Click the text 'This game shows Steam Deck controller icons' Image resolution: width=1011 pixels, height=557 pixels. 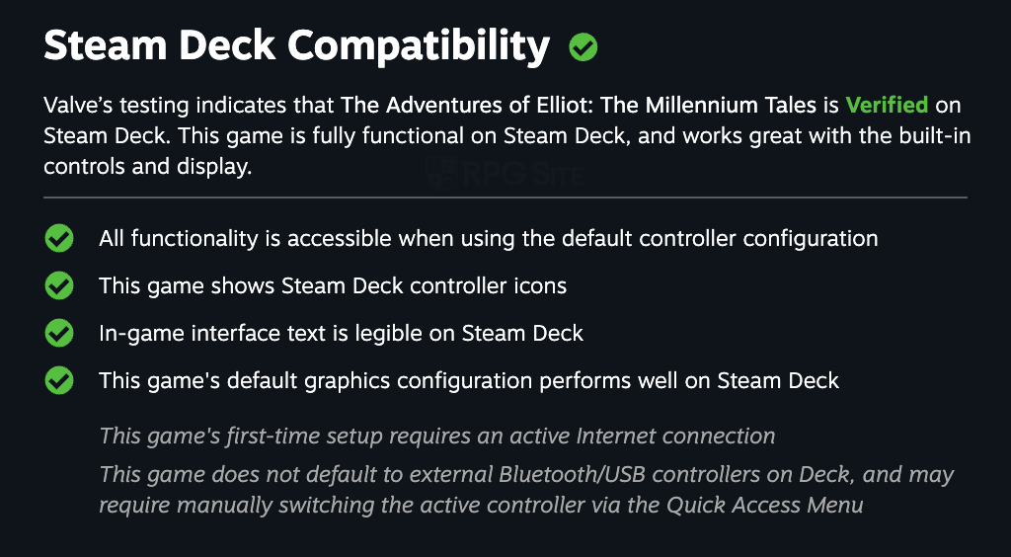point(333,286)
